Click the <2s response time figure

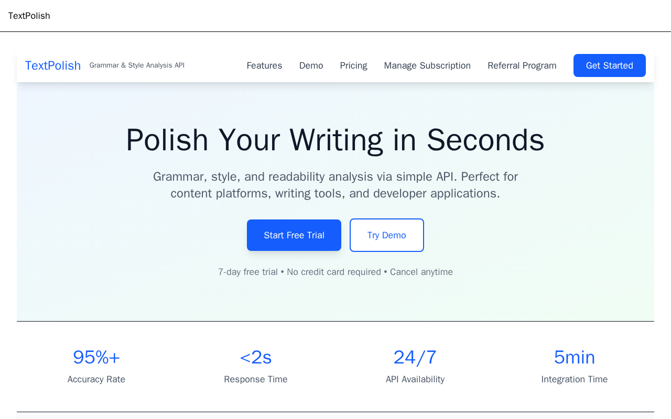256,357
